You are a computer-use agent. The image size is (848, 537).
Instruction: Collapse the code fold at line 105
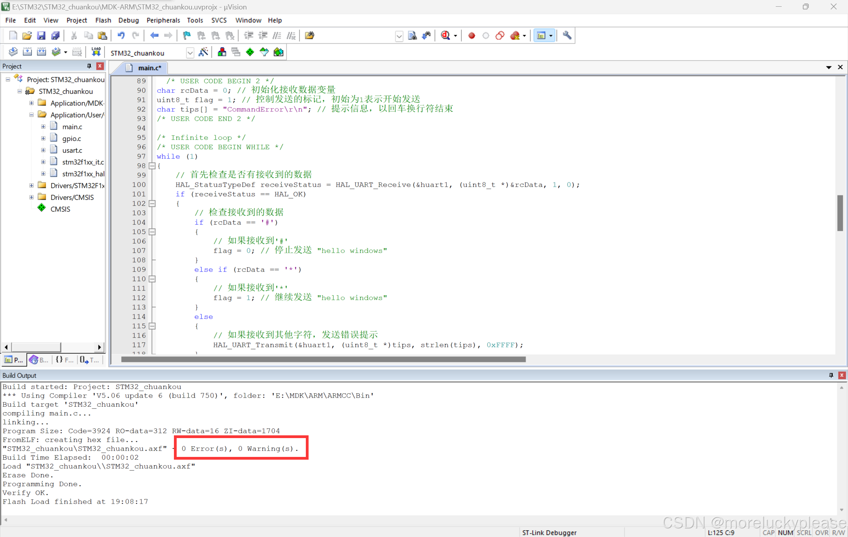(x=152, y=232)
